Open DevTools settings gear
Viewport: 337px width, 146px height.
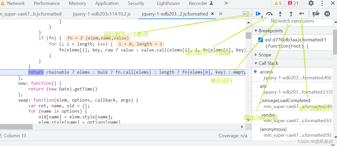pyautogui.click(x=311, y=3)
